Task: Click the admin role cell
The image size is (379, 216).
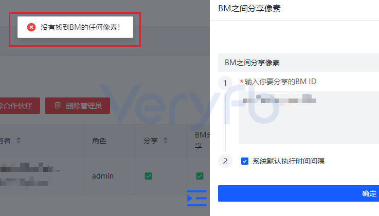Action: tap(103, 176)
